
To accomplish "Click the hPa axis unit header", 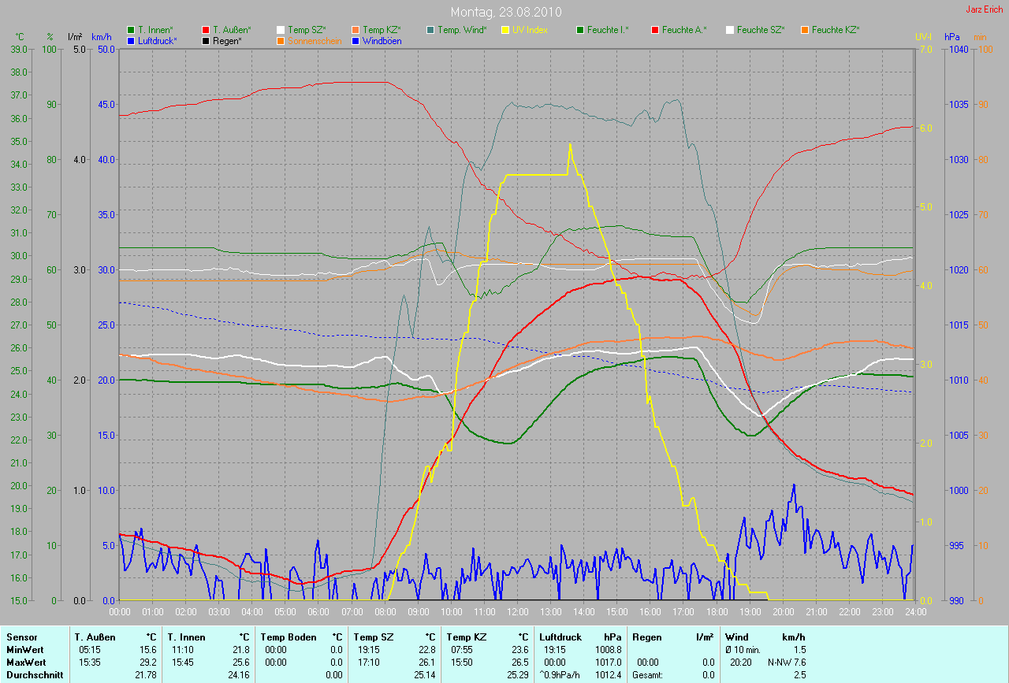I will pos(953,37).
